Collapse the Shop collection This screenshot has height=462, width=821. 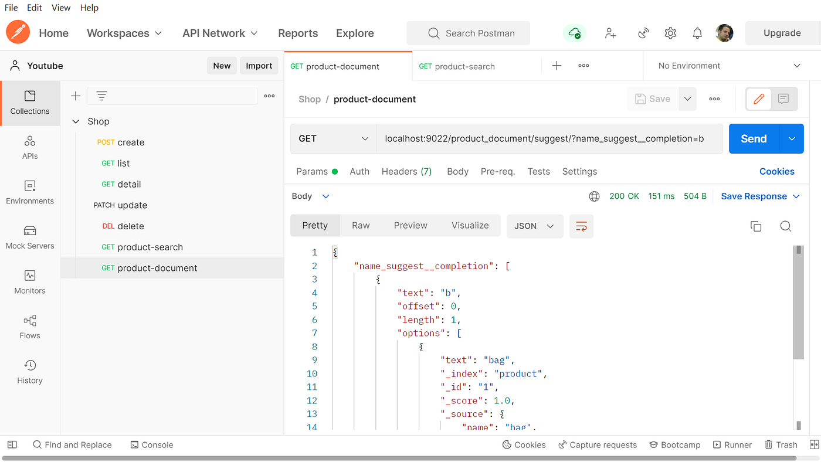pyautogui.click(x=76, y=122)
